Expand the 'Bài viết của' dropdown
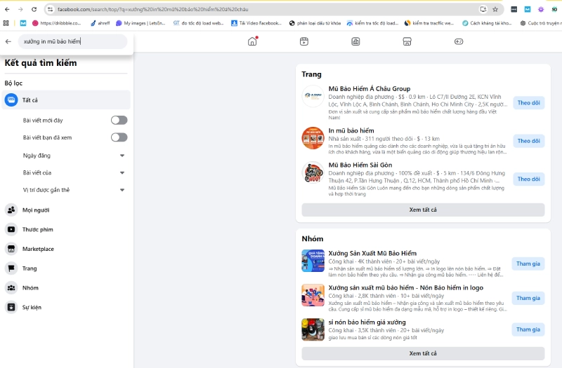The height and width of the screenshot is (368, 562). [x=74, y=172]
